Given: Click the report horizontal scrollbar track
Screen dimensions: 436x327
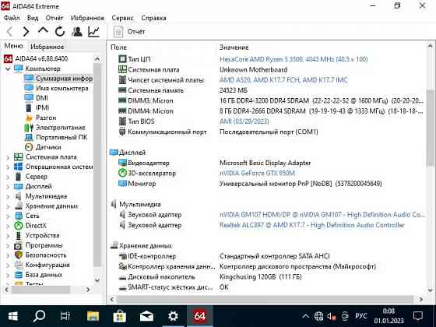Looking at the screenshot, I should [265, 299].
